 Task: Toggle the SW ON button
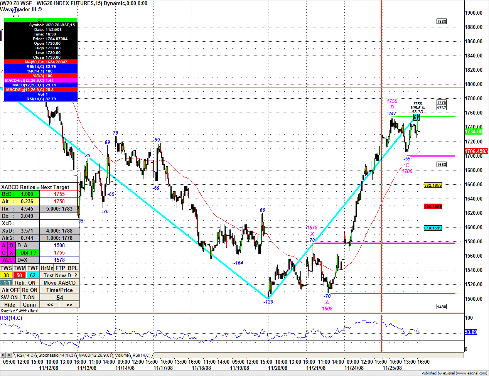click(x=10, y=297)
